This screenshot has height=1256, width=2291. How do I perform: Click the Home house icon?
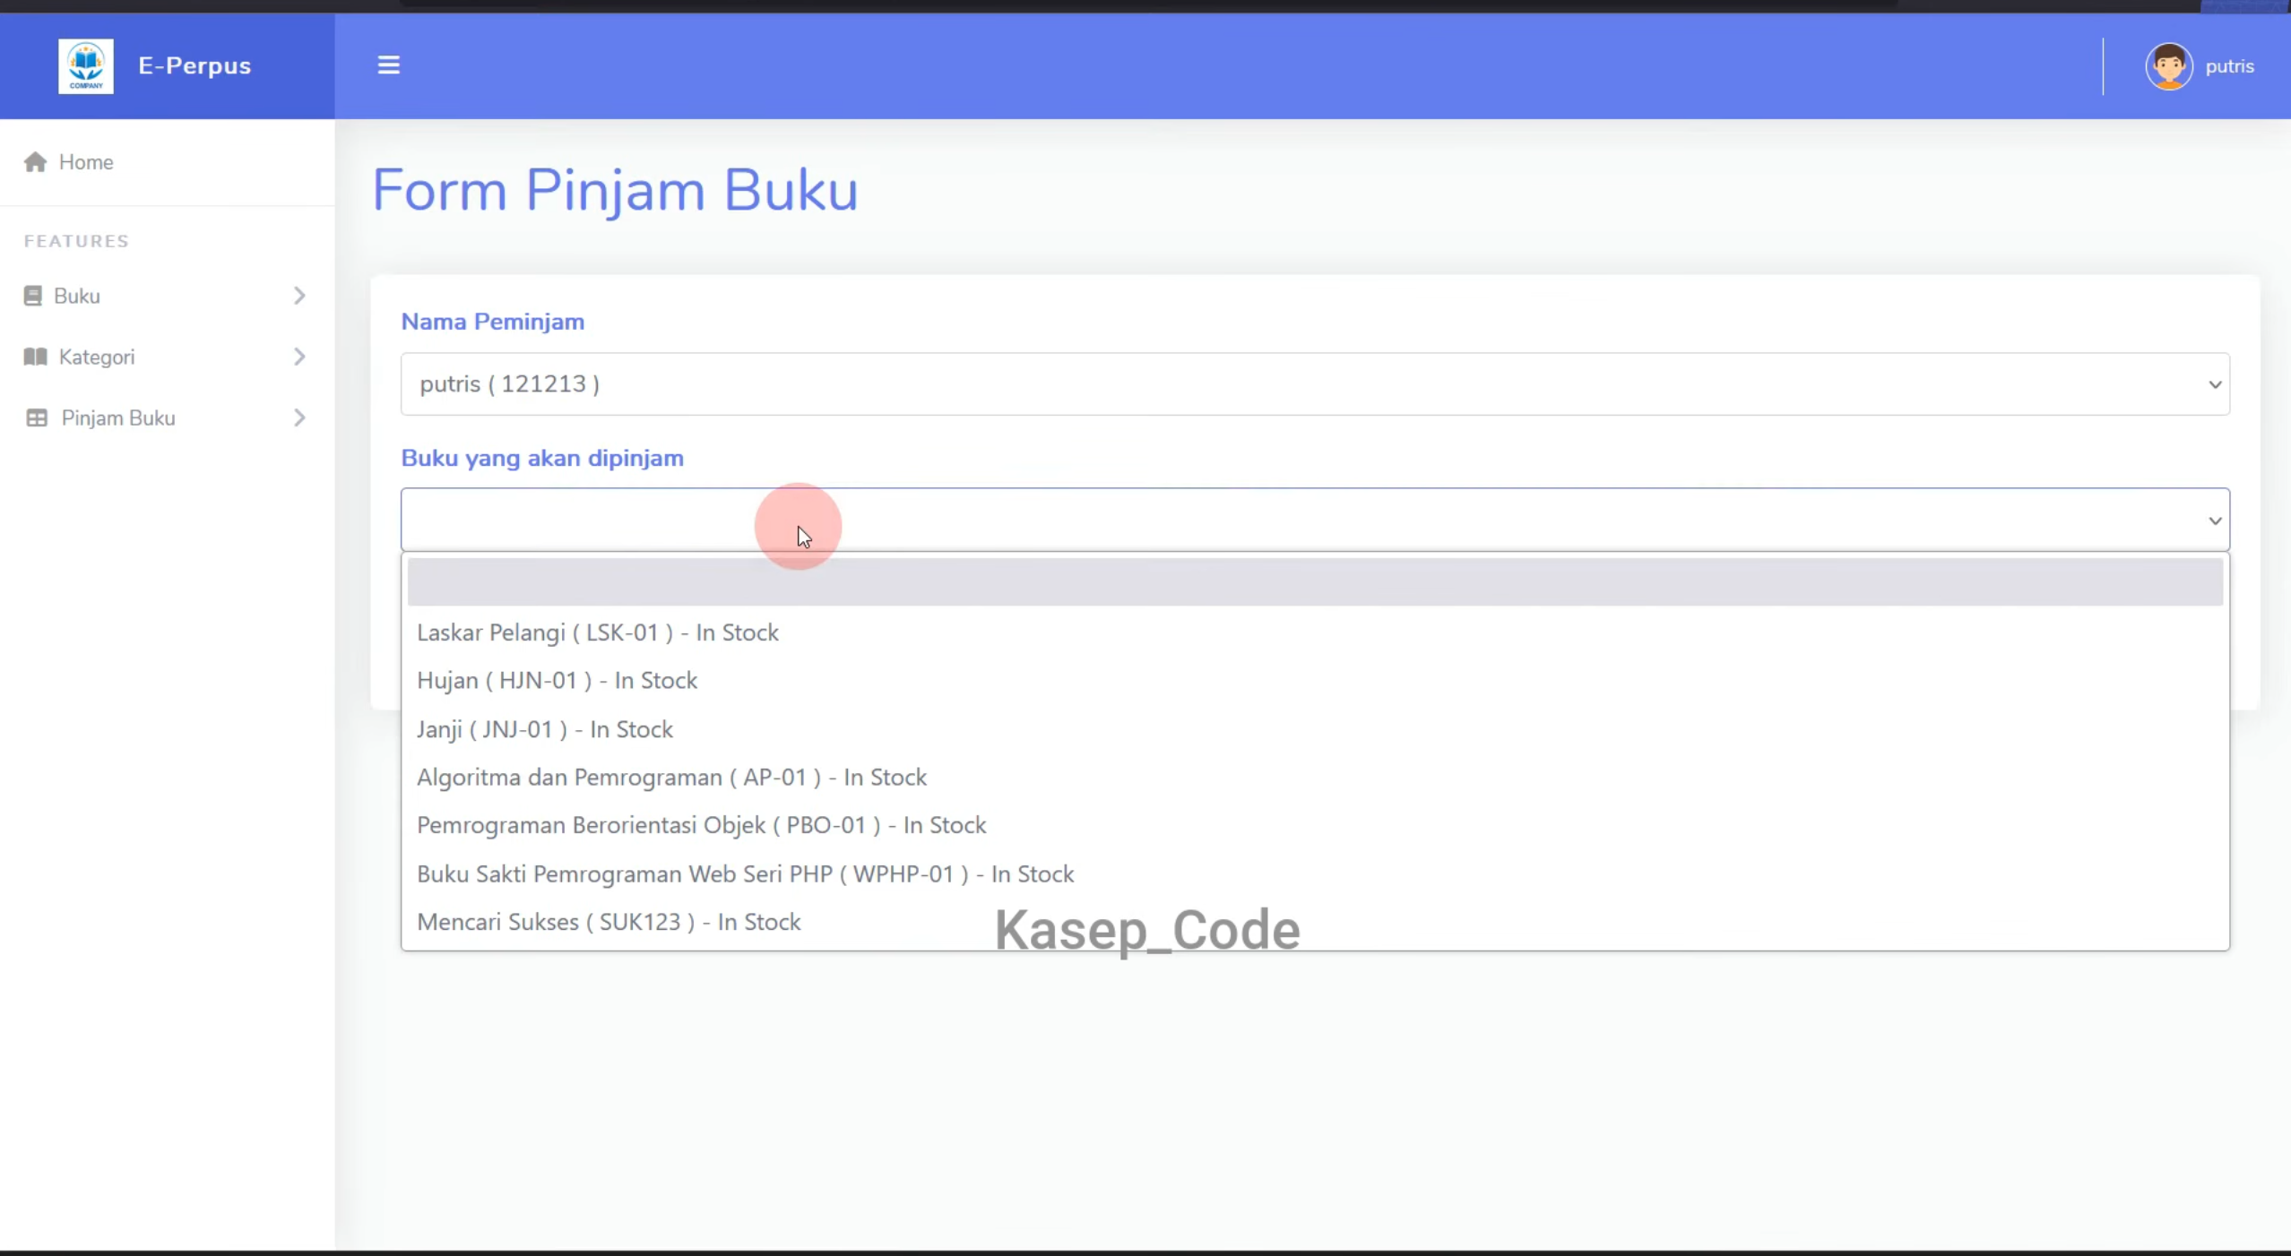35,162
